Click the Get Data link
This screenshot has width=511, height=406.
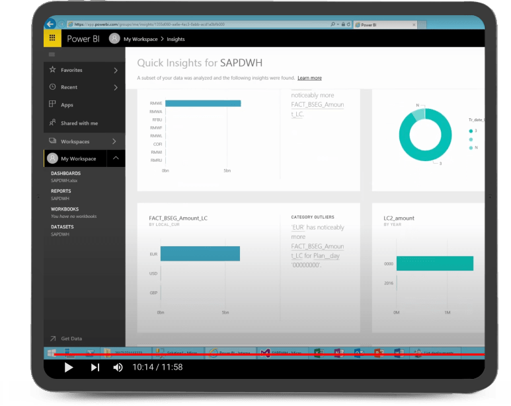(71, 339)
